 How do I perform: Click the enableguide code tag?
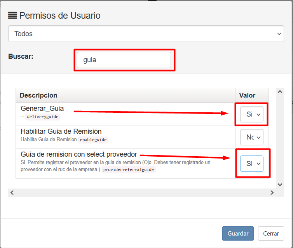click(94, 139)
